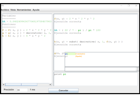
Task: Click the Cancelar button
Action: tap(64, 91)
